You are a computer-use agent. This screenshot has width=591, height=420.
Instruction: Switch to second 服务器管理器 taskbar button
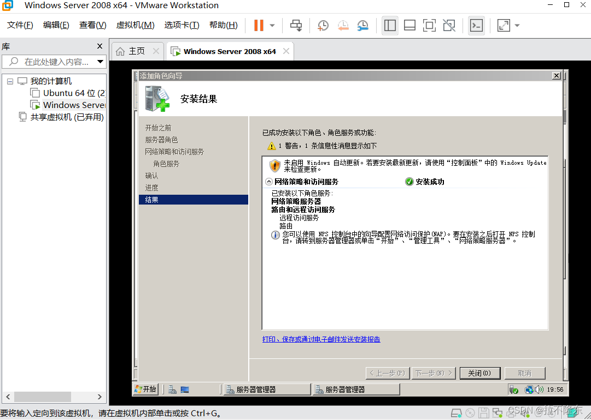(356, 389)
